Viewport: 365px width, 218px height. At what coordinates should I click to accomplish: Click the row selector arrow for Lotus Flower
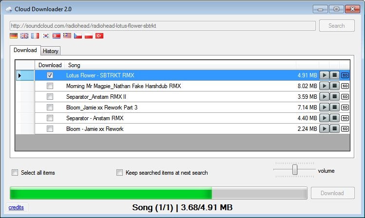click(25, 75)
